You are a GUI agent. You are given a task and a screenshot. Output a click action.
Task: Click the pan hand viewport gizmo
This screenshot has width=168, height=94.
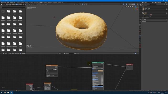130,7
